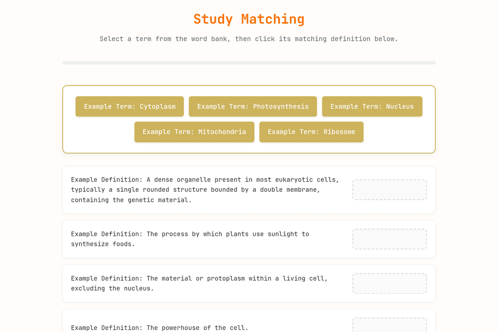Click the protoplasm within living cell definition
The width and height of the screenshot is (498, 332).
tap(199, 284)
